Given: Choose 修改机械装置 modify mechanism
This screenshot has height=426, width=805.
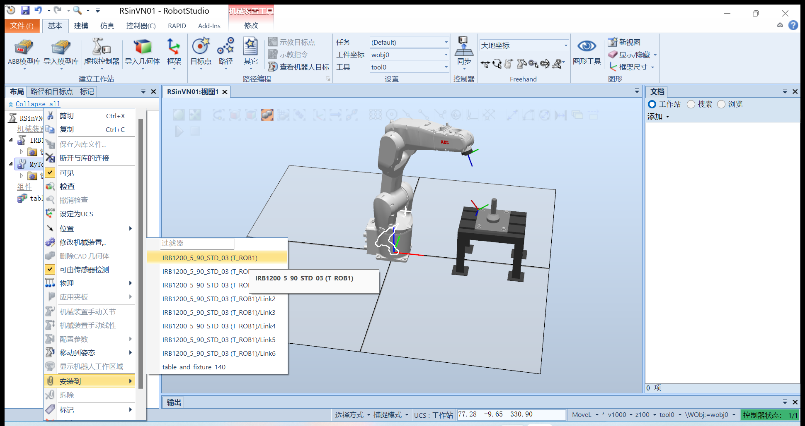Looking at the screenshot, I should [90, 242].
